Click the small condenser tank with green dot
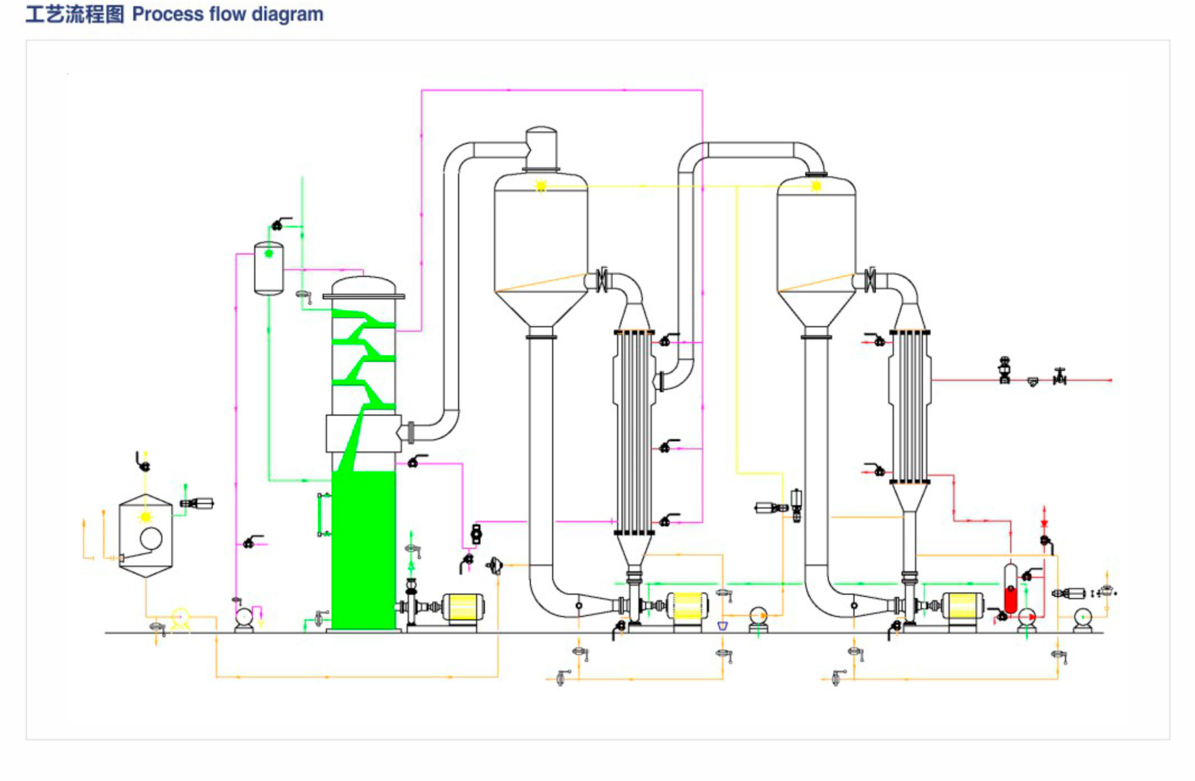Screen dimensions: 1195x781 [269, 269]
